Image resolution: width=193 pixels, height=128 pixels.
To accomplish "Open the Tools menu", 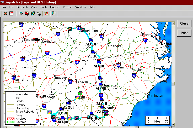I will (x=44, y=7).
